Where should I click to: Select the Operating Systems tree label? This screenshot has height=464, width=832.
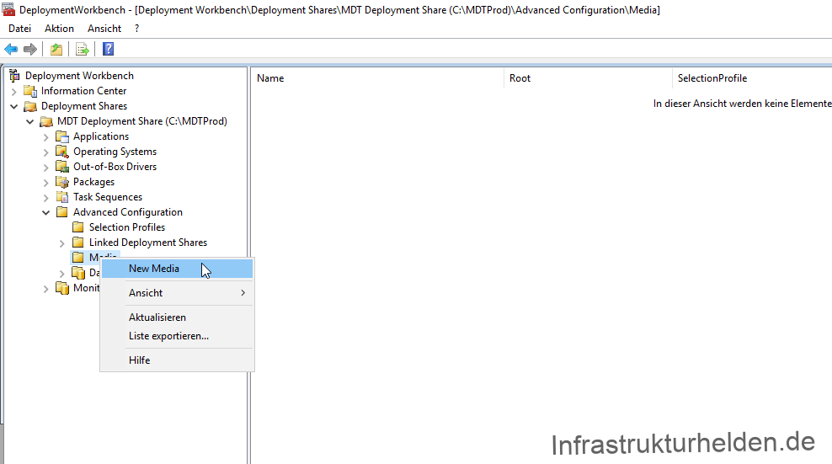[x=115, y=152]
